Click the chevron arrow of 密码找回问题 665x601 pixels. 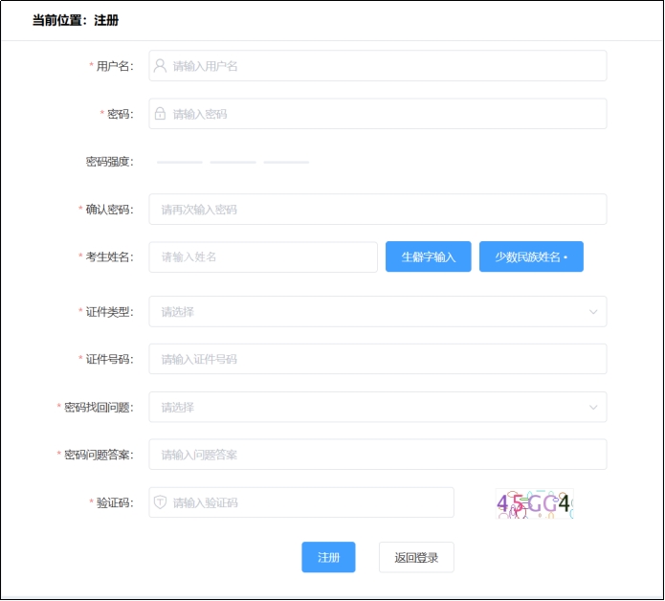coord(593,407)
